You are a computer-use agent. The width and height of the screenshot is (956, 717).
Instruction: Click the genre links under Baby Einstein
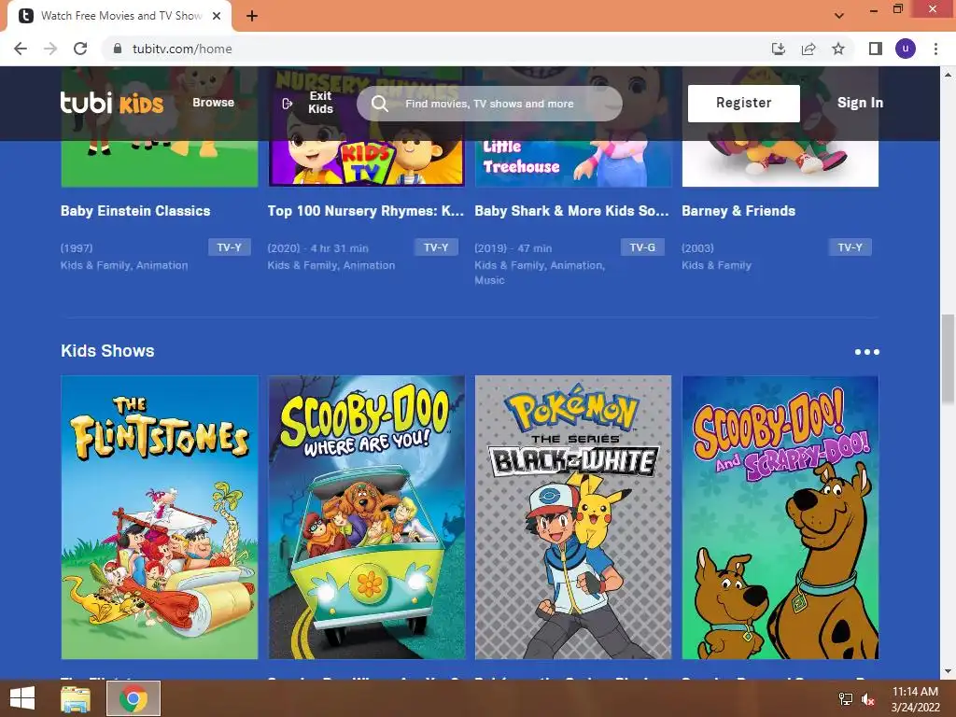tap(124, 265)
